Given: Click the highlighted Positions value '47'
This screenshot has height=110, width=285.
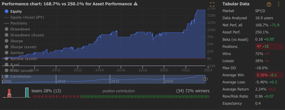Looking at the screenshot, I should pos(259,47).
